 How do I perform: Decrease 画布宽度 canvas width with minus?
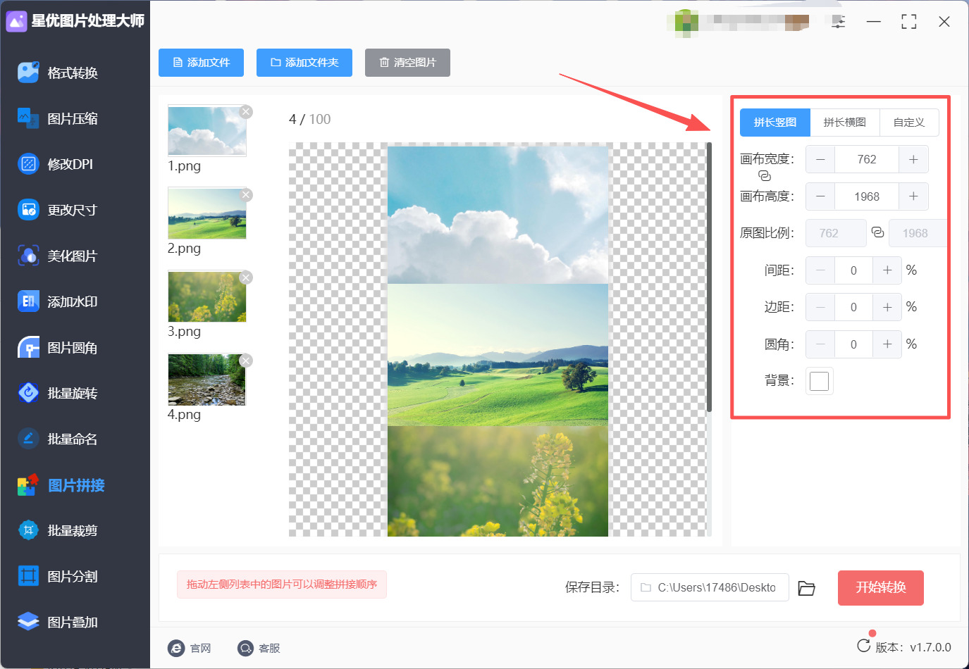pos(820,159)
